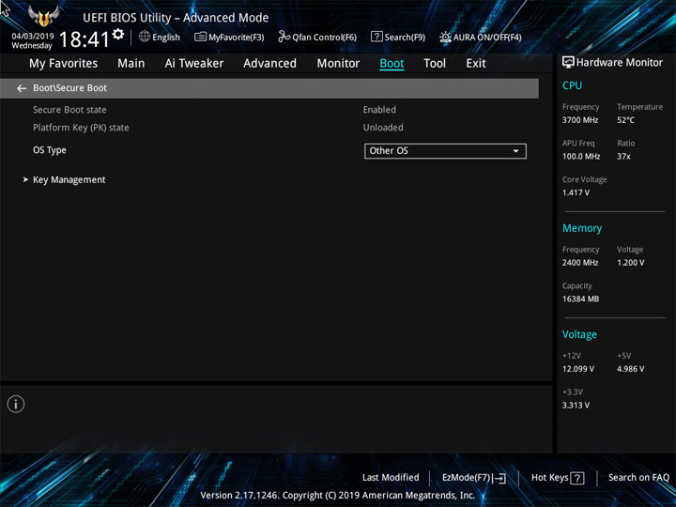Click the CPU temperature 52°C value
This screenshot has width=676, height=507.
(x=625, y=120)
